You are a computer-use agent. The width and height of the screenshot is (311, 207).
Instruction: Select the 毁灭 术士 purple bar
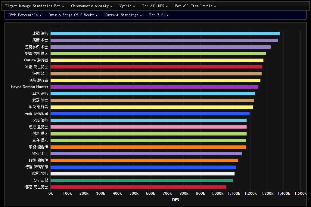click(x=146, y=154)
